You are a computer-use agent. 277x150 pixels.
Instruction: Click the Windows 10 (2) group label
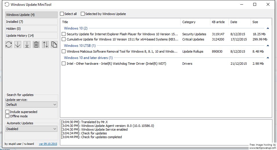[76, 28]
